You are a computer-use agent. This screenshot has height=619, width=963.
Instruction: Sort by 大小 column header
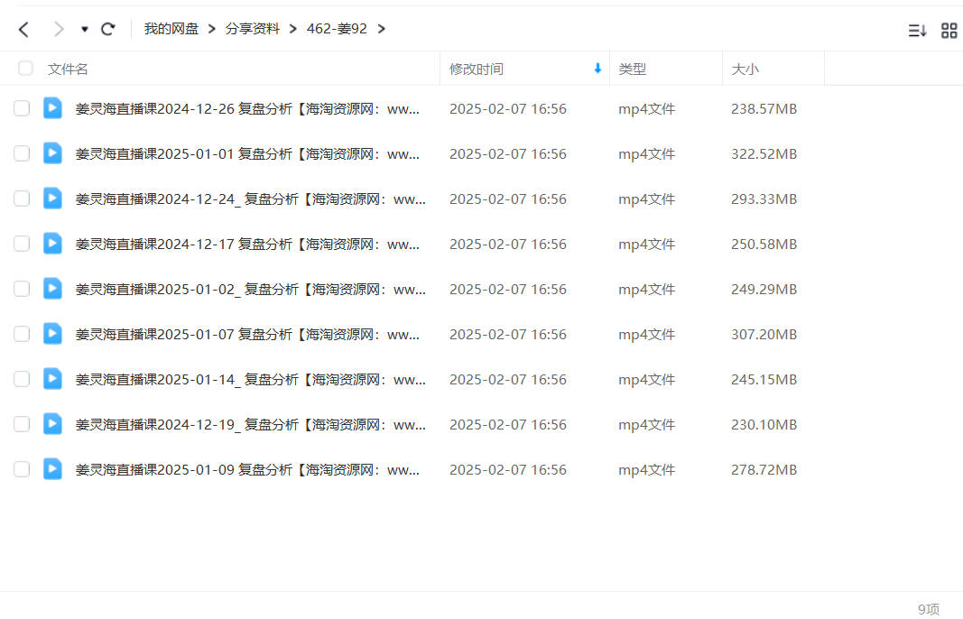point(745,69)
